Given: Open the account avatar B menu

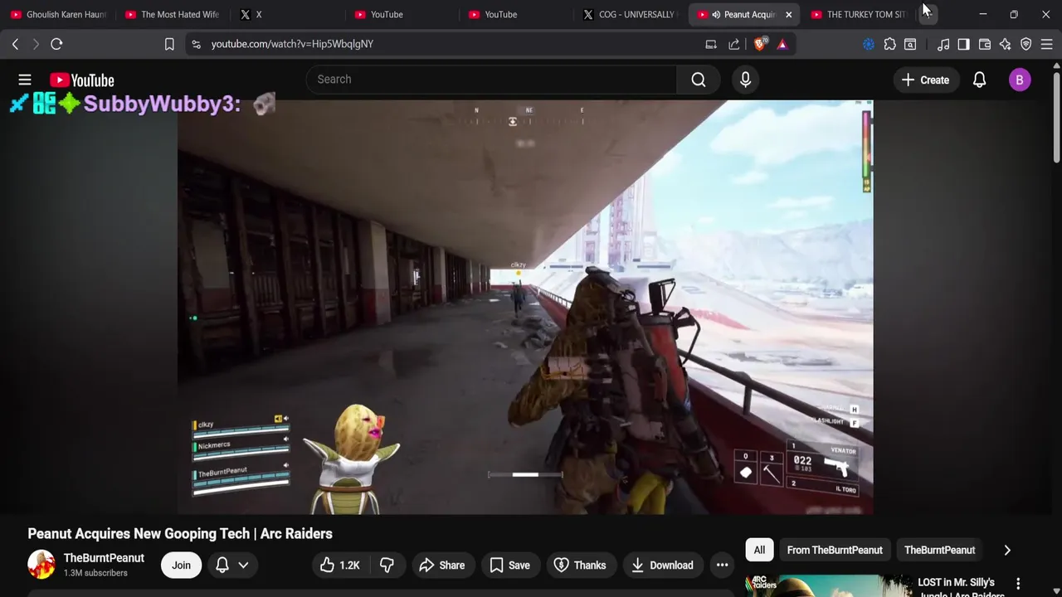Looking at the screenshot, I should point(1020,80).
